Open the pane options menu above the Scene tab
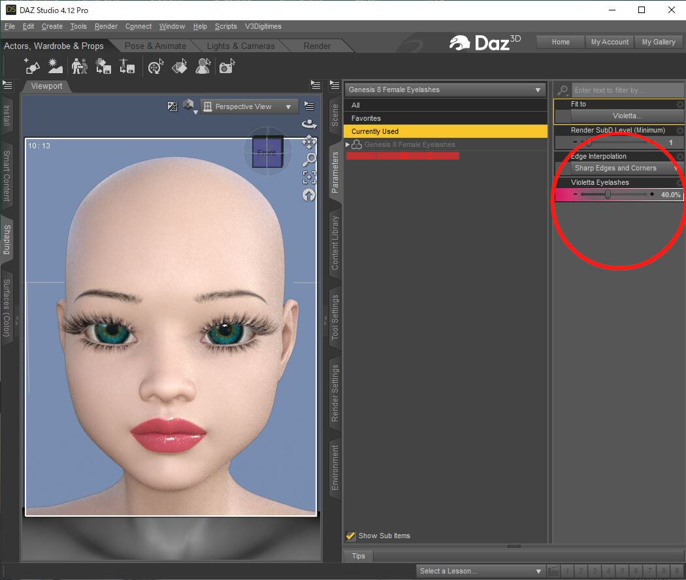This screenshot has width=686, height=580. 335,85
